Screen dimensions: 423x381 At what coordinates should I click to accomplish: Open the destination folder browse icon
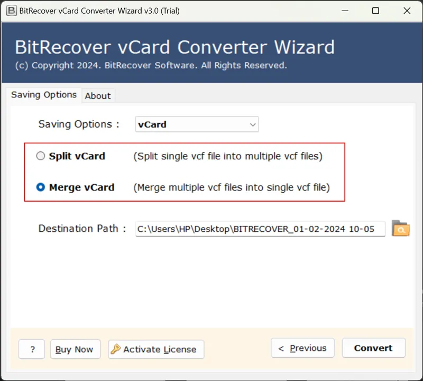401,229
